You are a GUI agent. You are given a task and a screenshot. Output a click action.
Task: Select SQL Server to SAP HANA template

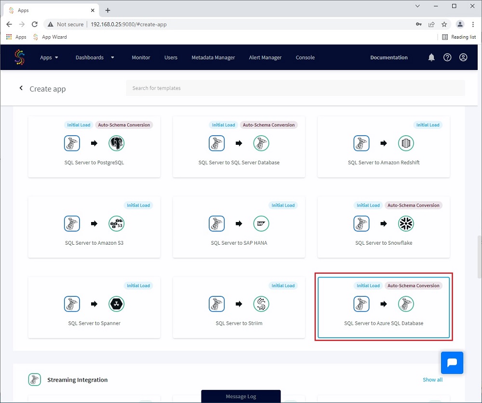(239, 227)
